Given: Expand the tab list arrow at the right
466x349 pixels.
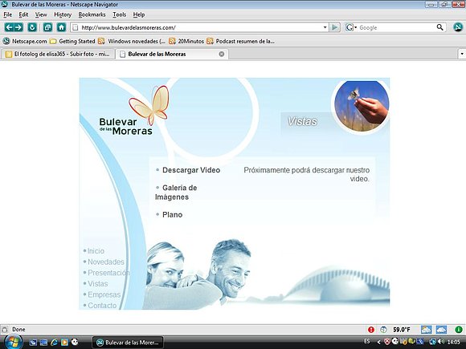Looking at the screenshot, I should (462, 54).
